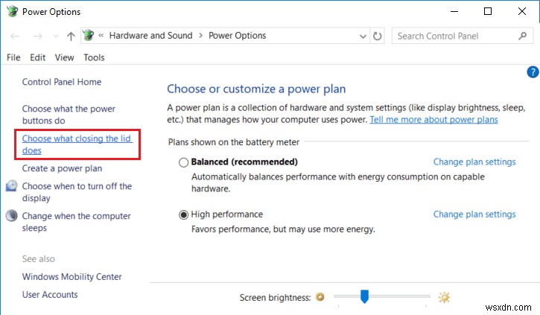The image size is (540, 315).
Task: Click the Search Control Panel field
Action: 453,35
